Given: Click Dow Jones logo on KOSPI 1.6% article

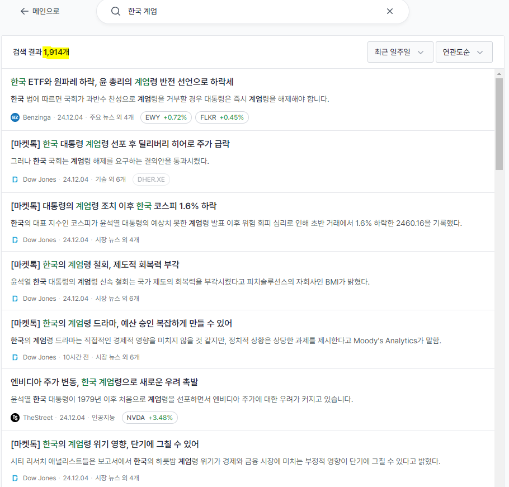Looking at the screenshot, I should (x=15, y=240).
